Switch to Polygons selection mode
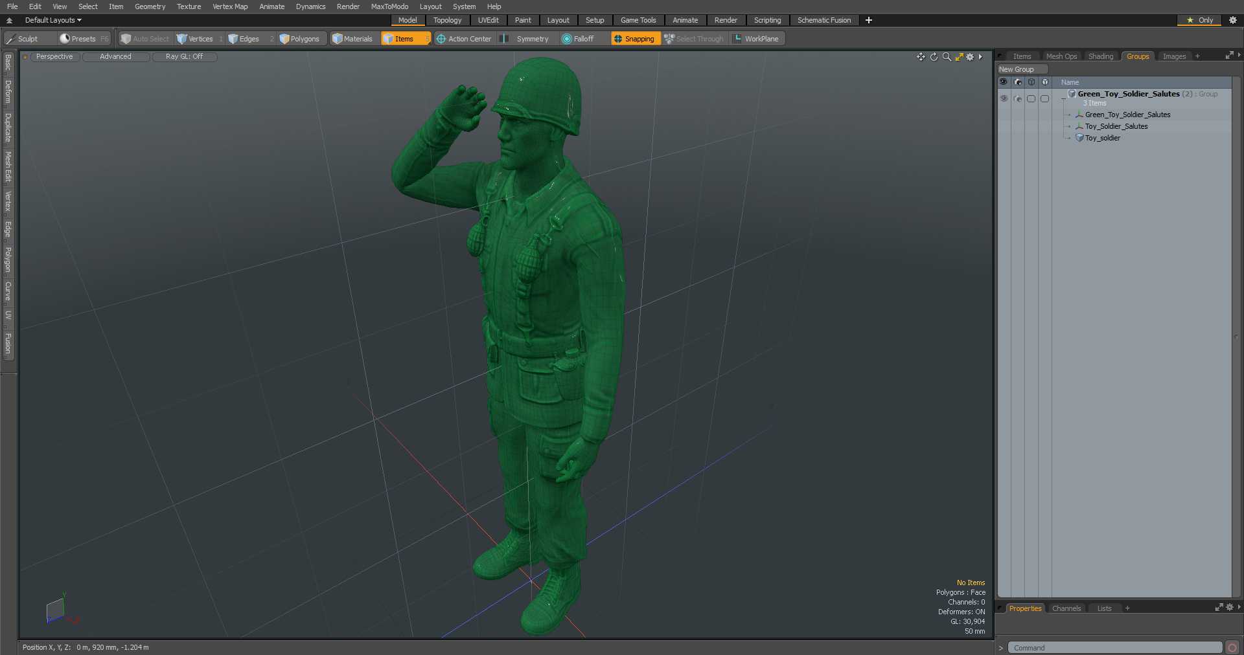Image resolution: width=1244 pixels, height=655 pixels. coord(300,39)
